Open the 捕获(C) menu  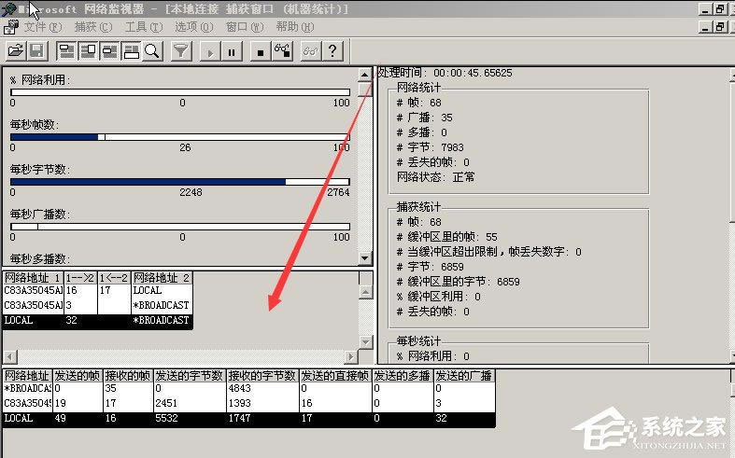93,27
